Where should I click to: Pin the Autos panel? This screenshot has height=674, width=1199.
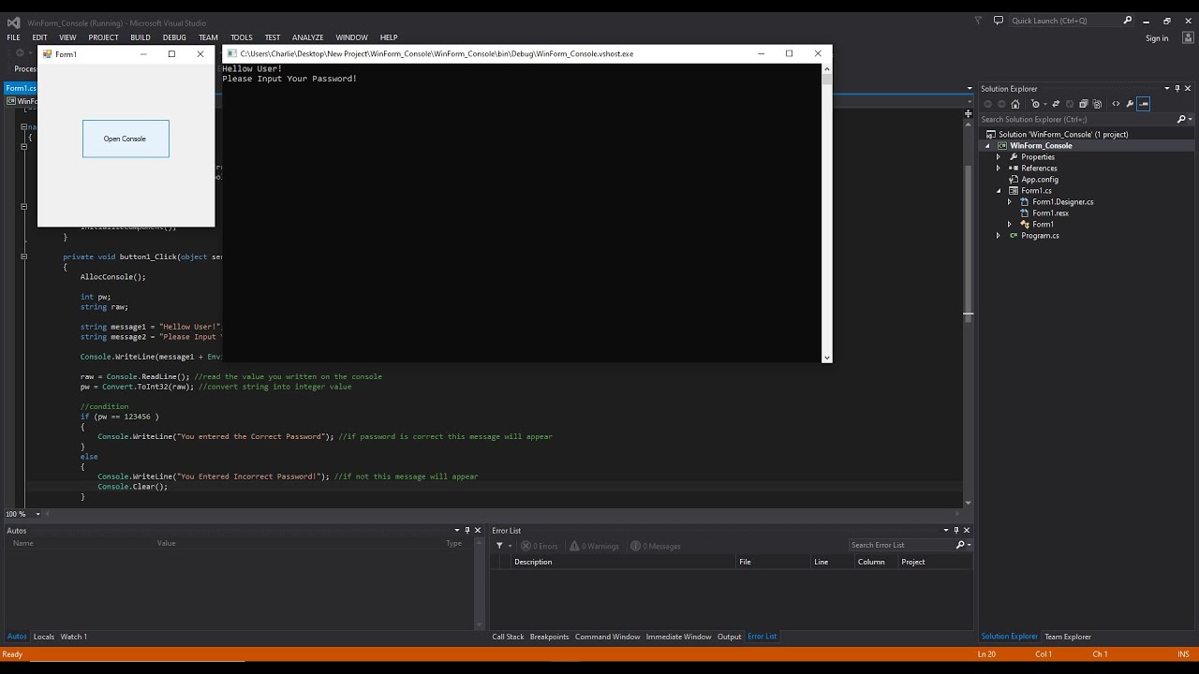click(x=467, y=531)
